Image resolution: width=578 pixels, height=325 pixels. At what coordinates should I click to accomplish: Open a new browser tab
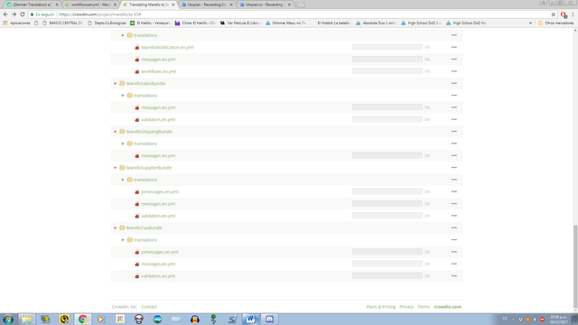pos(301,5)
